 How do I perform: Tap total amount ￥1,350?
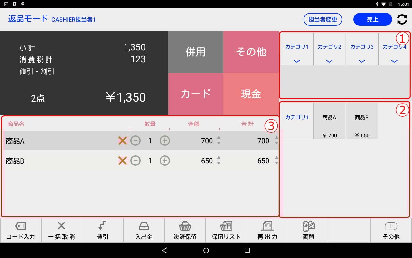(126, 97)
